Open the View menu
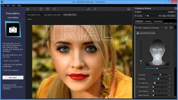 coord(13,5)
